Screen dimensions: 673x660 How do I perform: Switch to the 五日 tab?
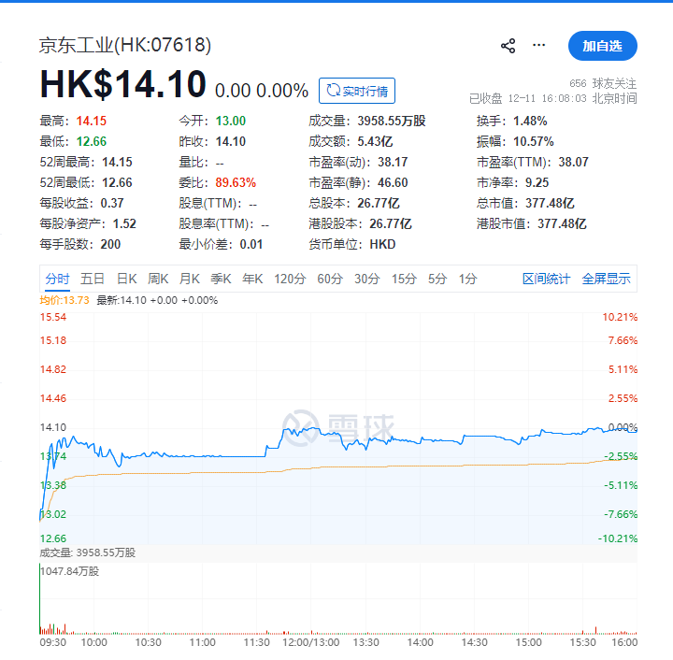coord(93,279)
